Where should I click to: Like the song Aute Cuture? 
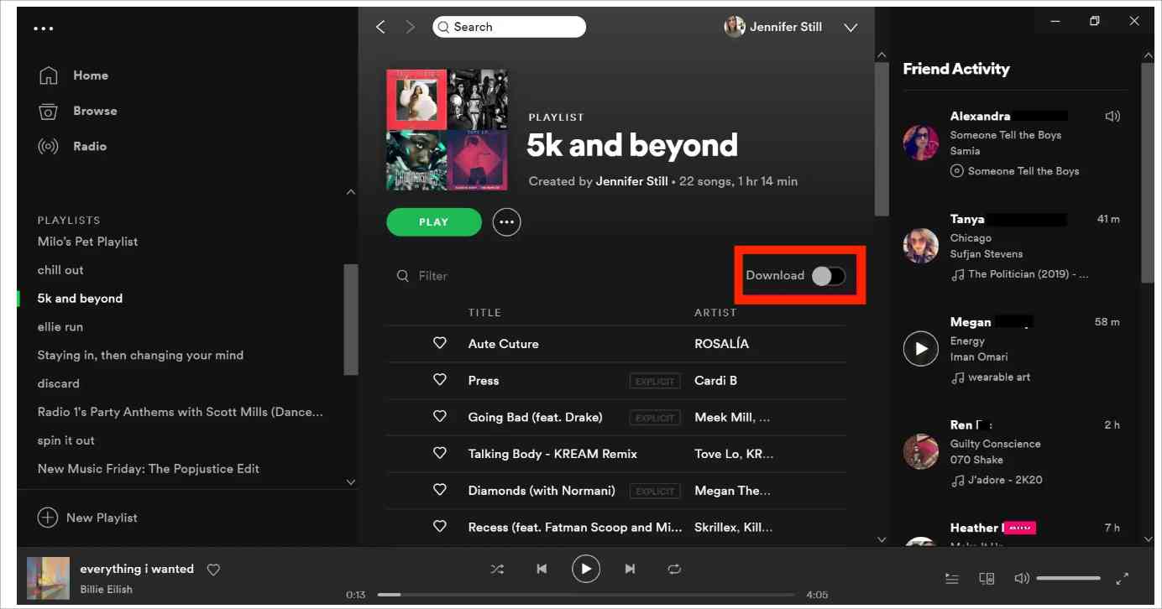tap(439, 343)
